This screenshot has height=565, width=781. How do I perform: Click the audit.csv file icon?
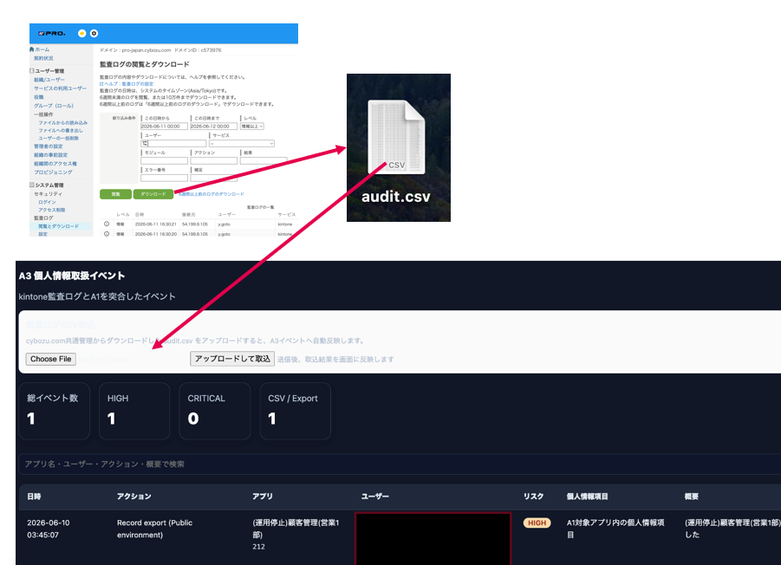point(396,137)
